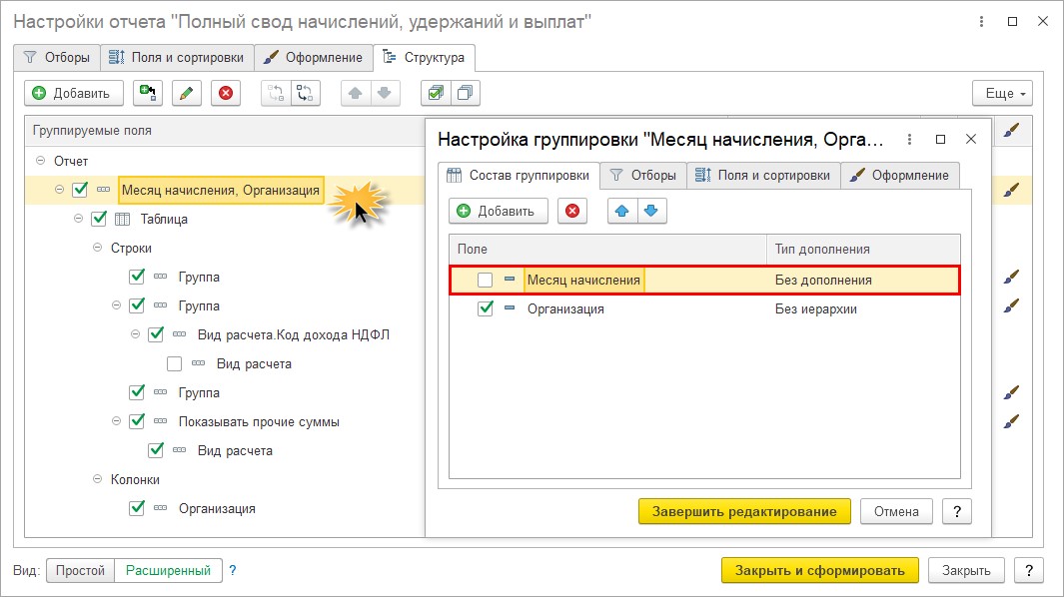Click main window help question button
This screenshot has width=1064, height=597.
[1029, 570]
